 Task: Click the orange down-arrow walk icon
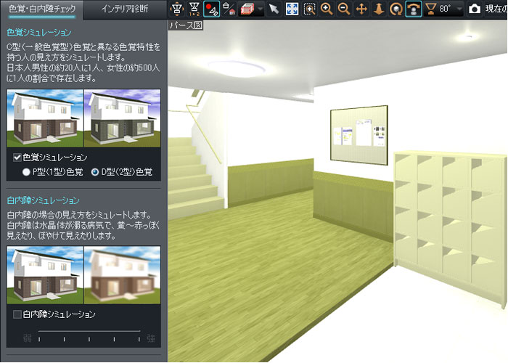tap(378, 9)
